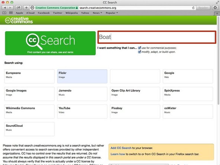Open a new tab with plus button
Screen dimensions: 220x165
[217, 14]
